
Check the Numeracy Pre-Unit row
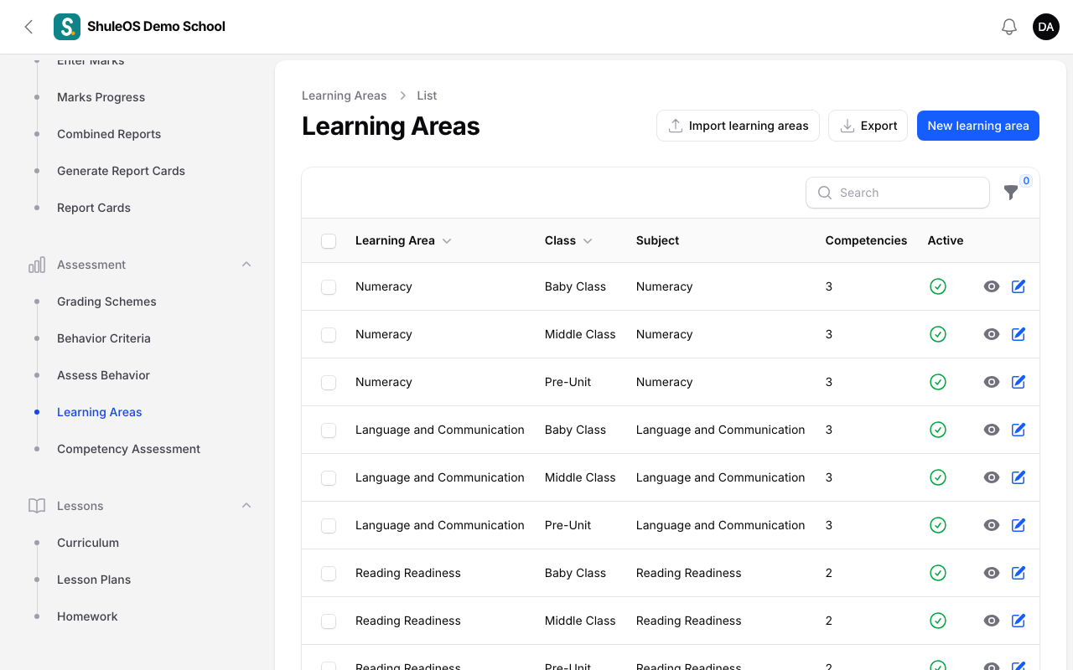pyautogui.click(x=329, y=383)
